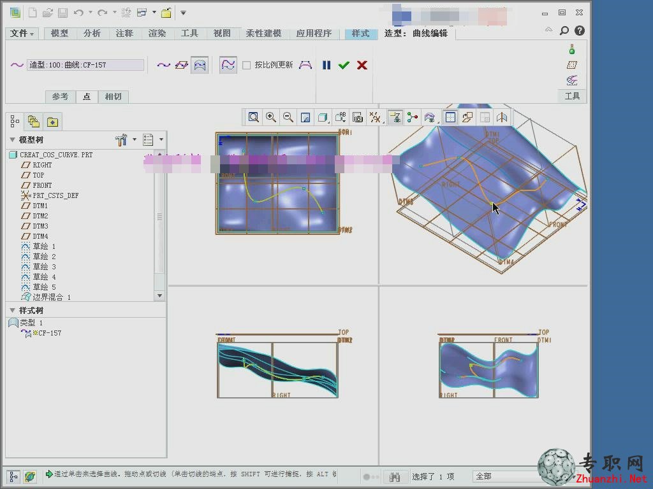Open the Undo history dropdown arrow
This screenshot has width=653, height=489.
90,13
